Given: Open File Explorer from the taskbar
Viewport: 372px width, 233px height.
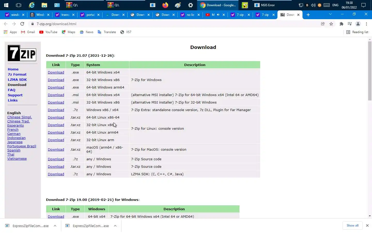Looking at the screenshot, I should point(44,5).
